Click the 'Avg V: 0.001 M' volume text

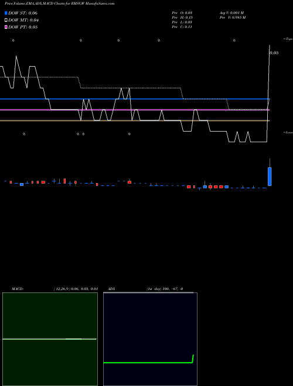point(231,13)
